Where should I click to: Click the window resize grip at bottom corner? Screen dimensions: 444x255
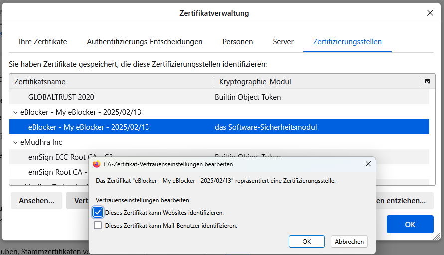click(x=437, y=236)
